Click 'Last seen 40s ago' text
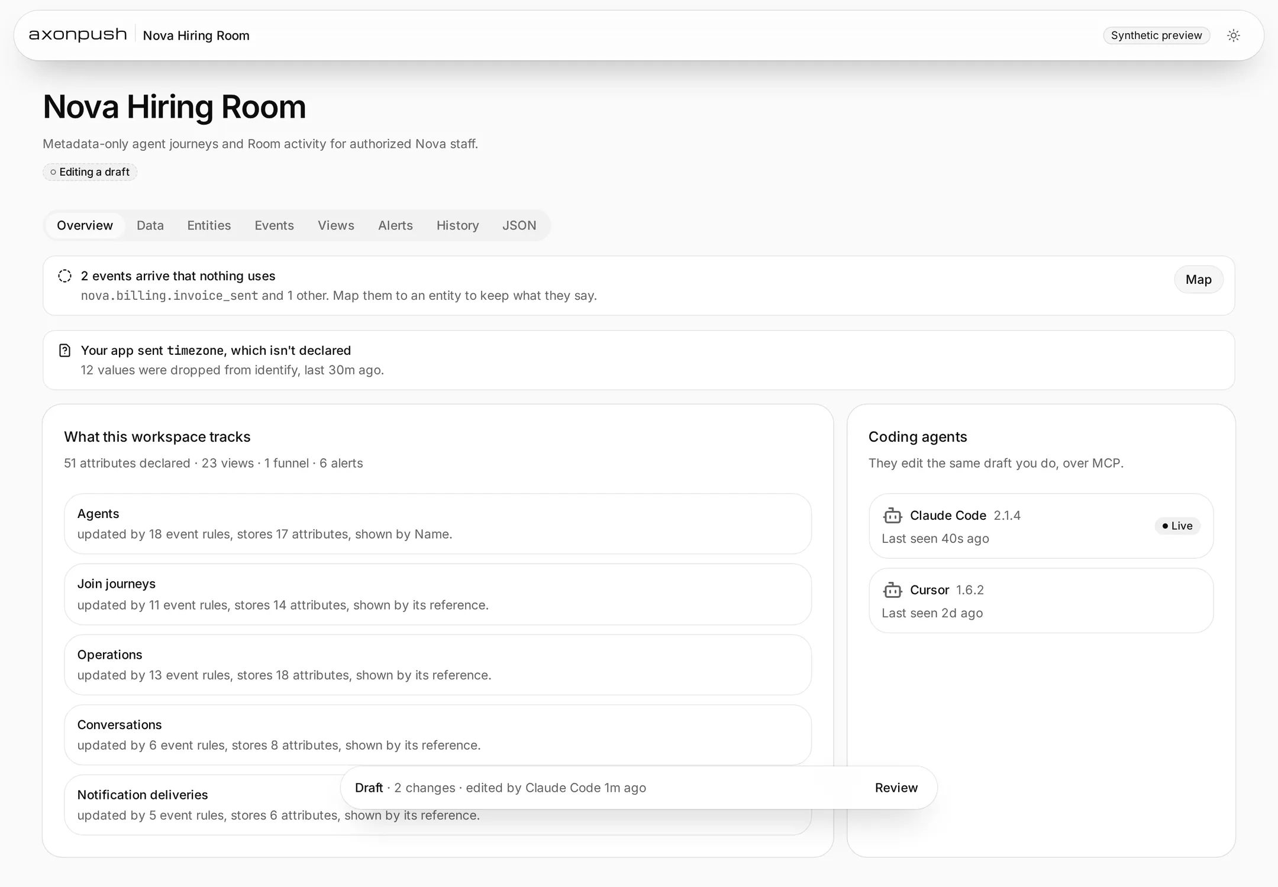The height and width of the screenshot is (887, 1278). 935,539
